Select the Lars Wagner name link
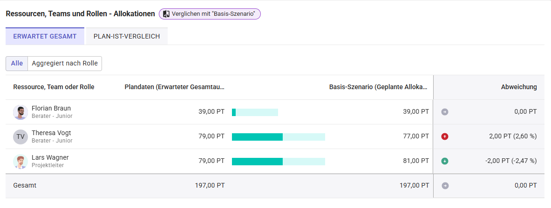The width and height of the screenshot is (551, 208). [50, 158]
